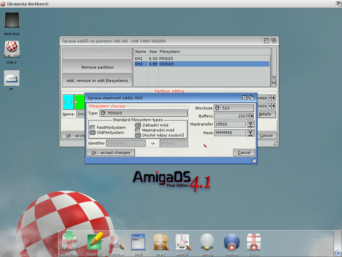The image size is (342, 257).
Task: Enable FastFileSystem option
Action: click(93, 127)
